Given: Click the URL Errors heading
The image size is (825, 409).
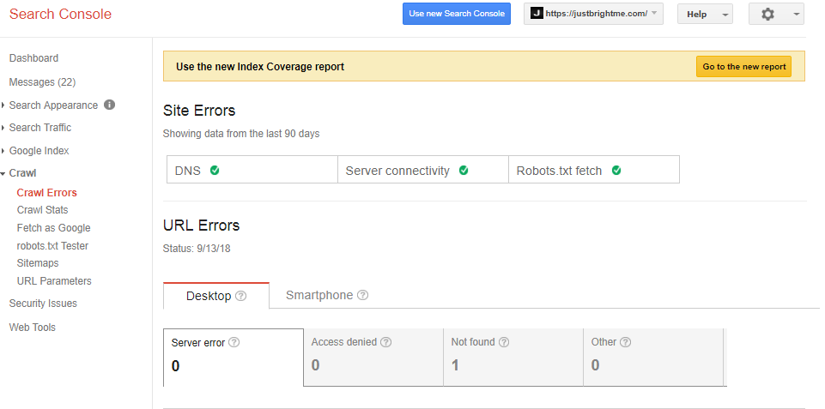Looking at the screenshot, I should (202, 225).
